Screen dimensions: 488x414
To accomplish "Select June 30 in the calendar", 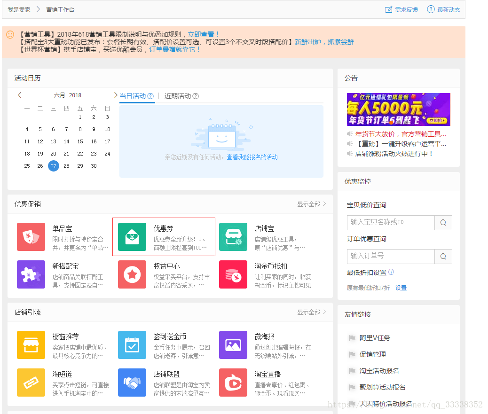I will pyautogui.click(x=94, y=166).
